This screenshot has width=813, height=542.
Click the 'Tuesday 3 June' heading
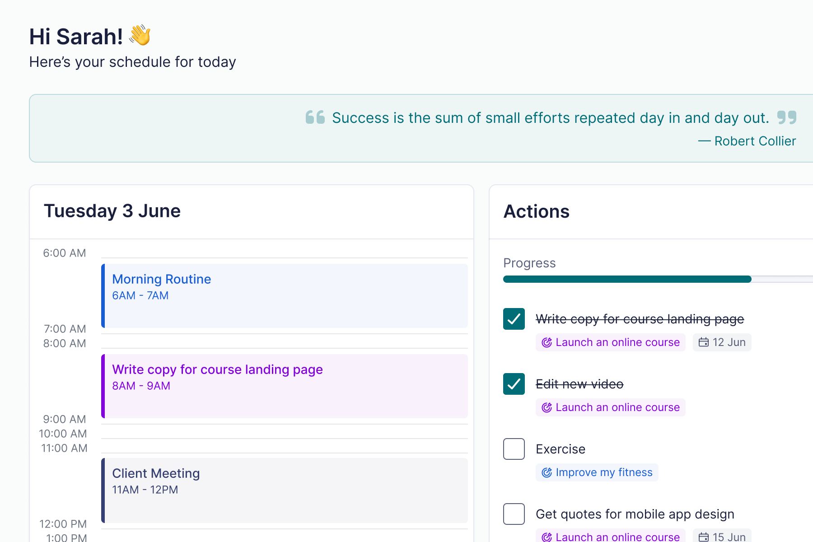pyautogui.click(x=112, y=211)
